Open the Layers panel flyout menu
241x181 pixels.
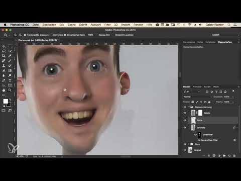pyautogui.click(x=238, y=86)
